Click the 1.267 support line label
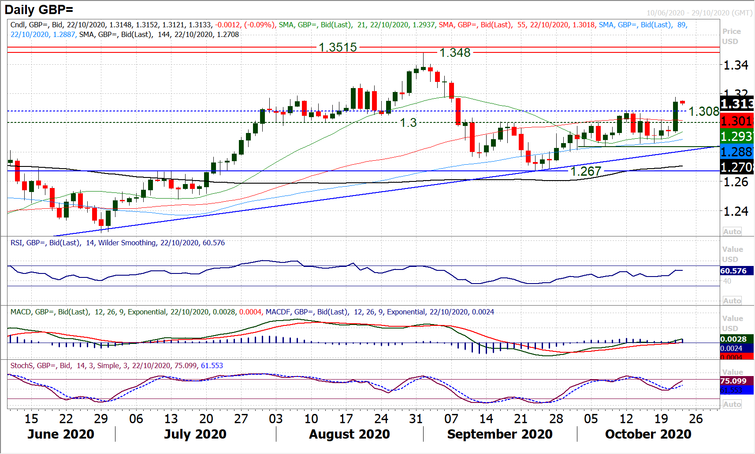This screenshot has height=454, width=755. click(x=586, y=171)
